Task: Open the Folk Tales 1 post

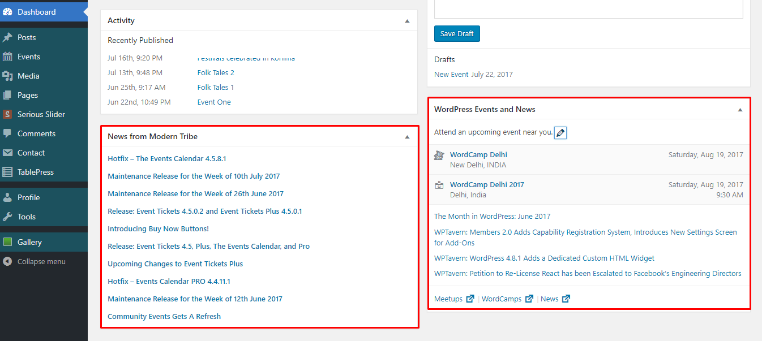Action: tap(216, 87)
